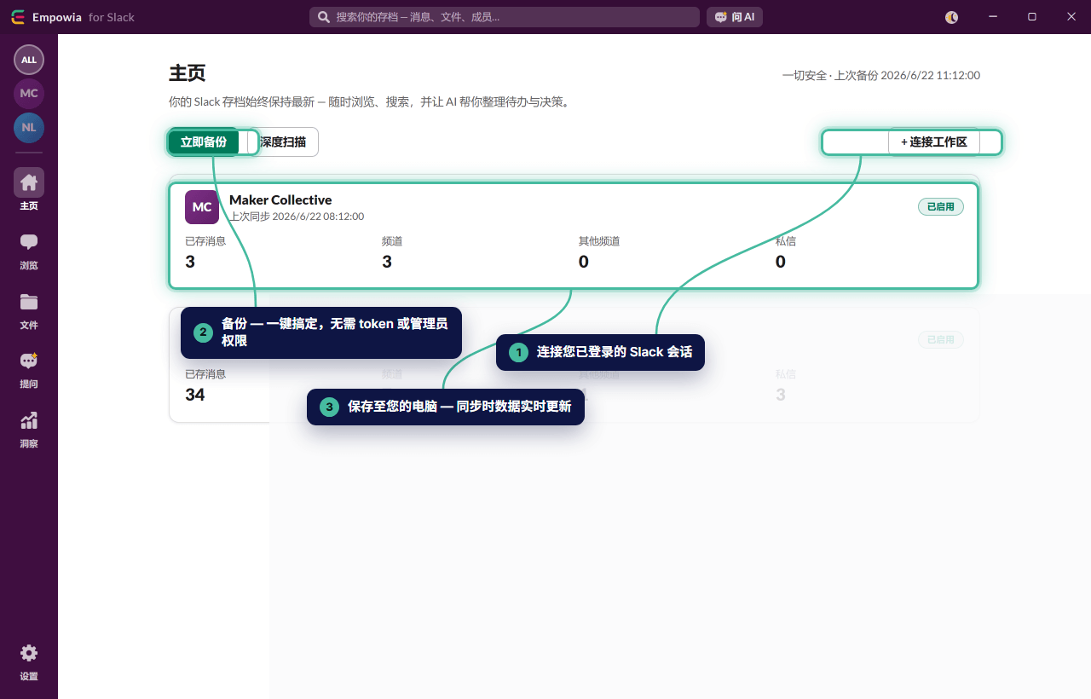Click the 深度扫描 button

click(283, 142)
